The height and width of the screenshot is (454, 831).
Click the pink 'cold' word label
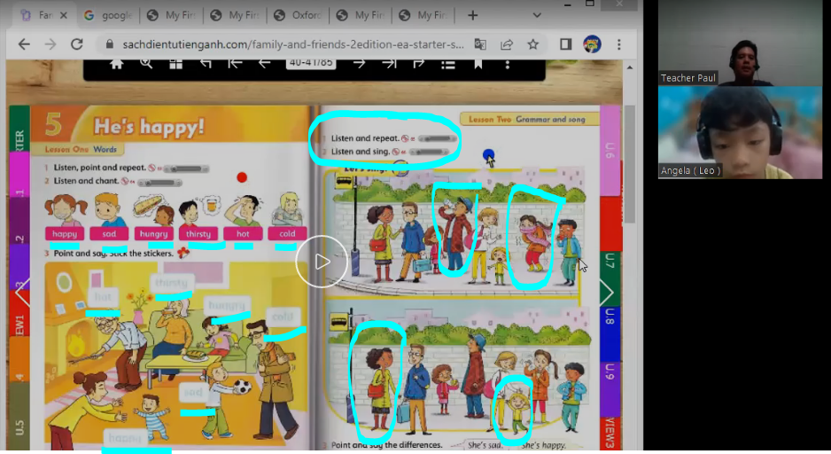(287, 234)
